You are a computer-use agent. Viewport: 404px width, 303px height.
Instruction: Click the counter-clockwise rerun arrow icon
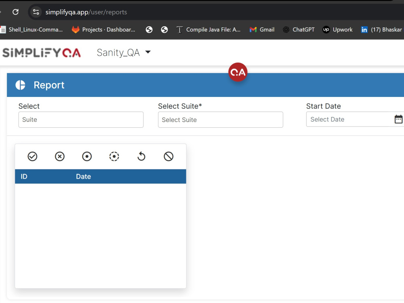pos(141,156)
